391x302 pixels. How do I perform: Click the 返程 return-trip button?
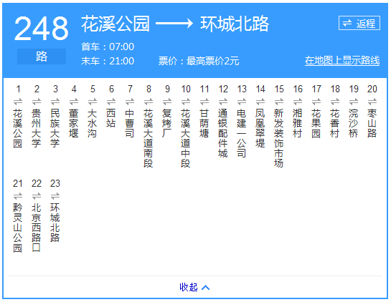coord(359,23)
